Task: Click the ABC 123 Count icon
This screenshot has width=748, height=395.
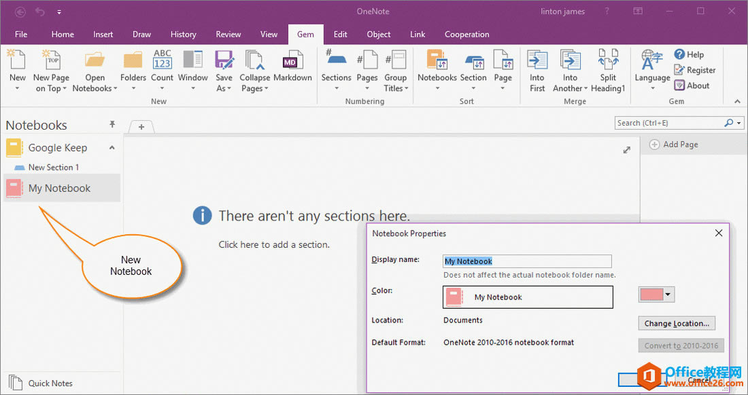Action: (163, 60)
